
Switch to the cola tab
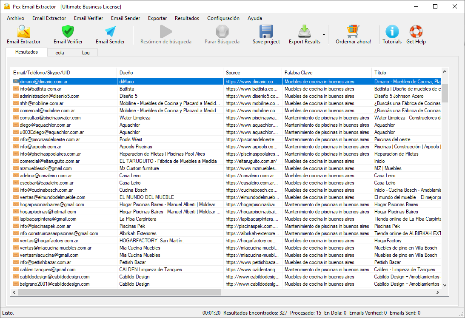[x=60, y=53]
